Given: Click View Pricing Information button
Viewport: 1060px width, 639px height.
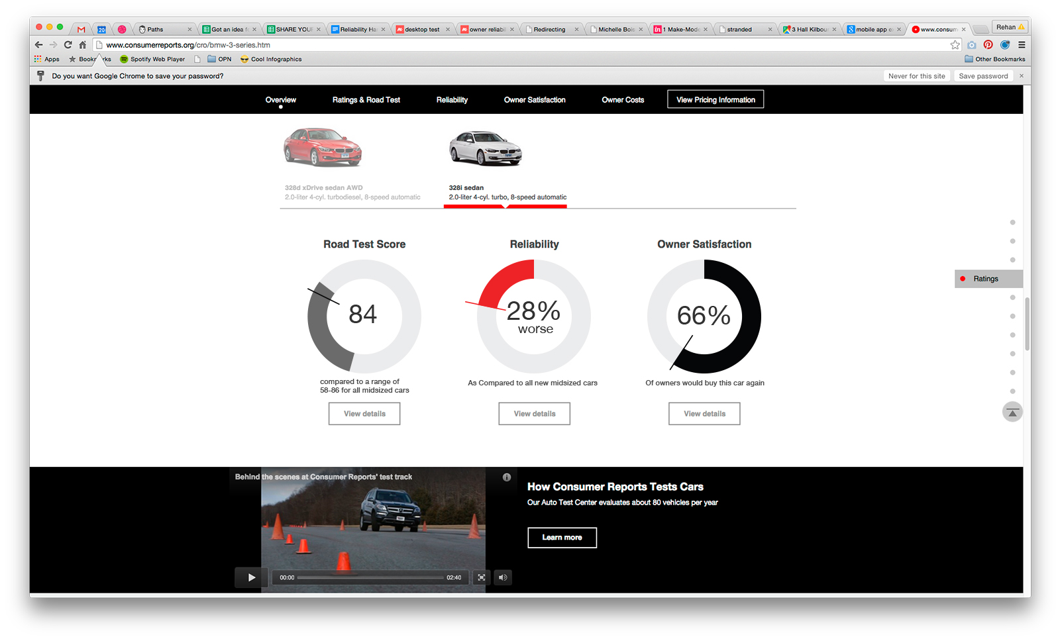Looking at the screenshot, I should 715,99.
